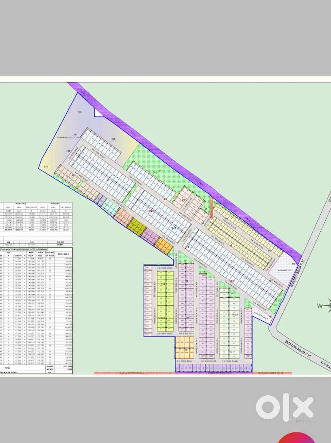The width and height of the screenshot is (331, 443).
Task: Click the W compass direction letter
Action: point(319,305)
